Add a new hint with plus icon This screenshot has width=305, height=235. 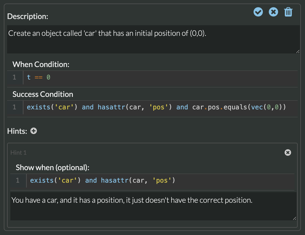click(x=34, y=131)
